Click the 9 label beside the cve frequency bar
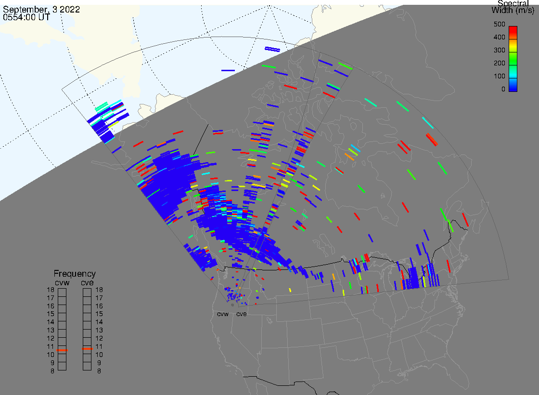 click(x=99, y=363)
